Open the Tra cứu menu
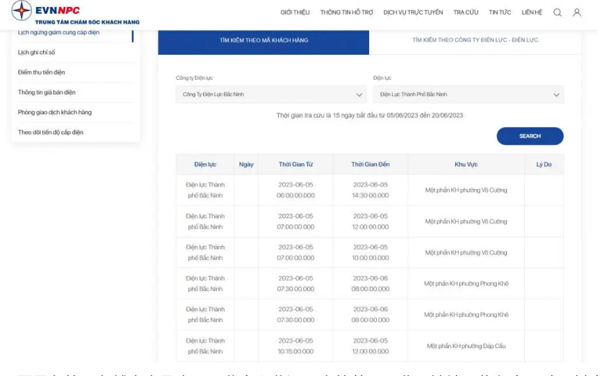 (466, 13)
